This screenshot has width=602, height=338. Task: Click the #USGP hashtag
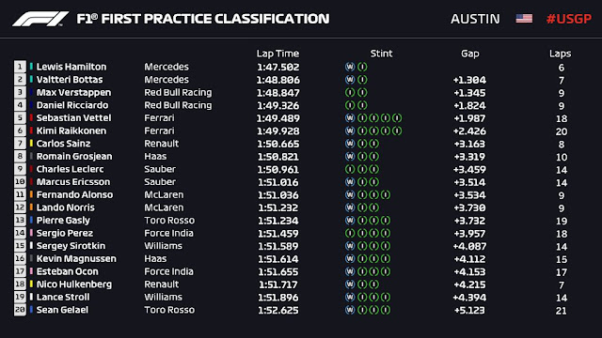pyautogui.click(x=569, y=19)
